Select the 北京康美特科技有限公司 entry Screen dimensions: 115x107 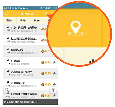tap(30, 94)
